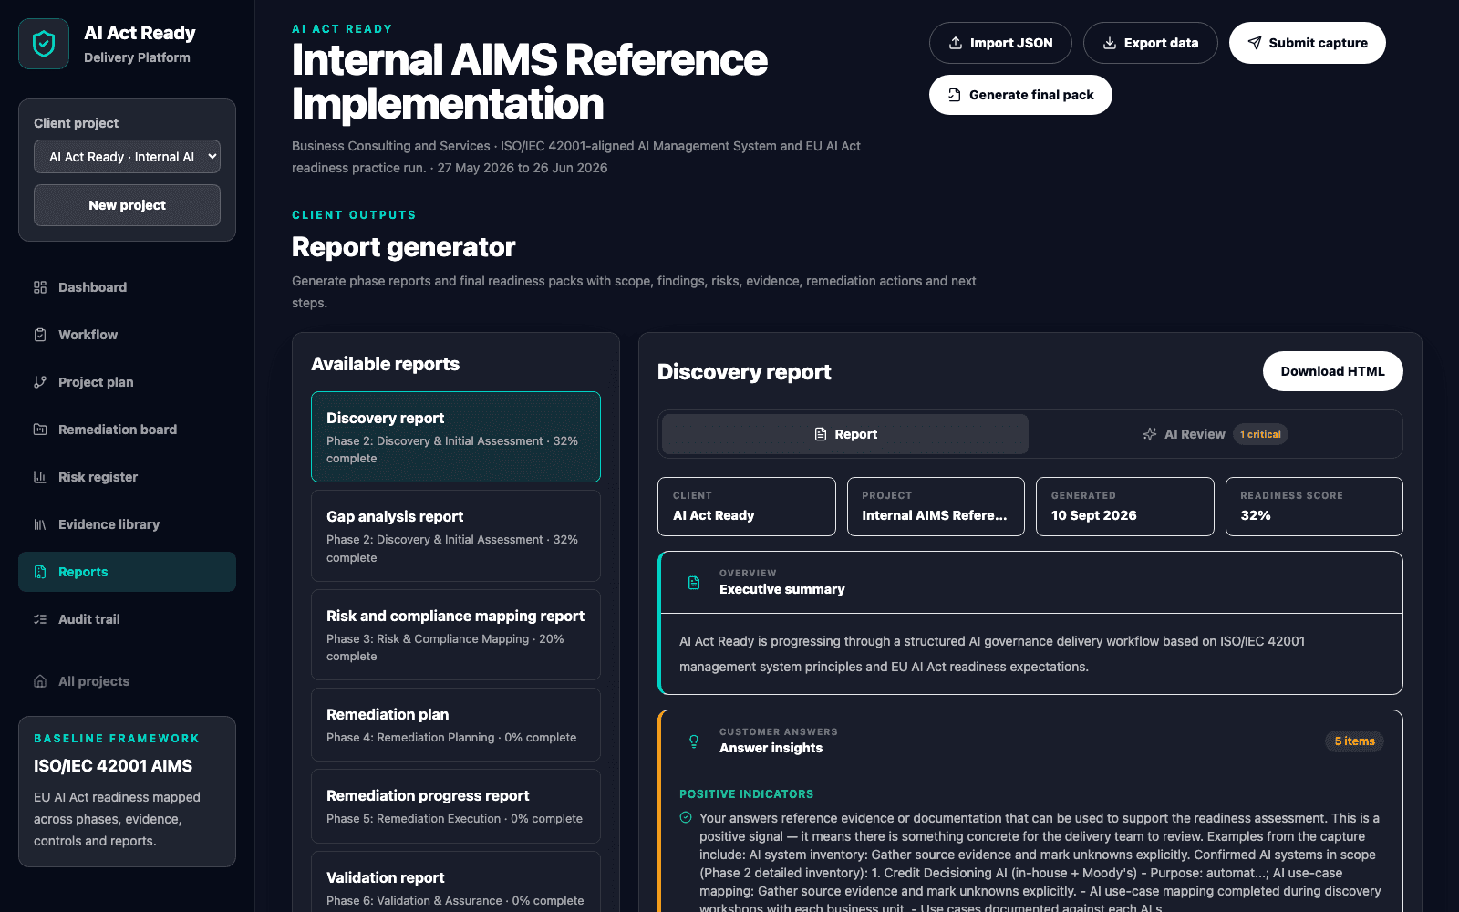Click the All projects home icon

coord(40,681)
